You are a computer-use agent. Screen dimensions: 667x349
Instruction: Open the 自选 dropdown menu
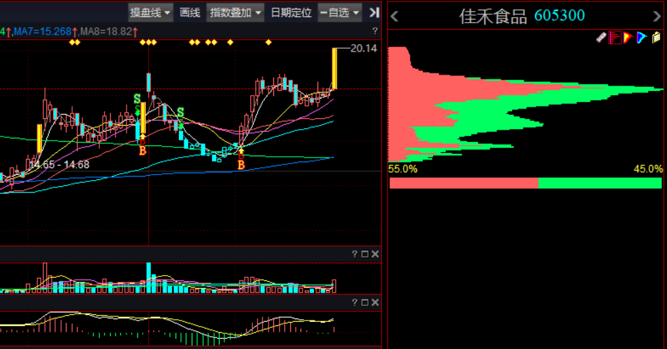point(339,12)
